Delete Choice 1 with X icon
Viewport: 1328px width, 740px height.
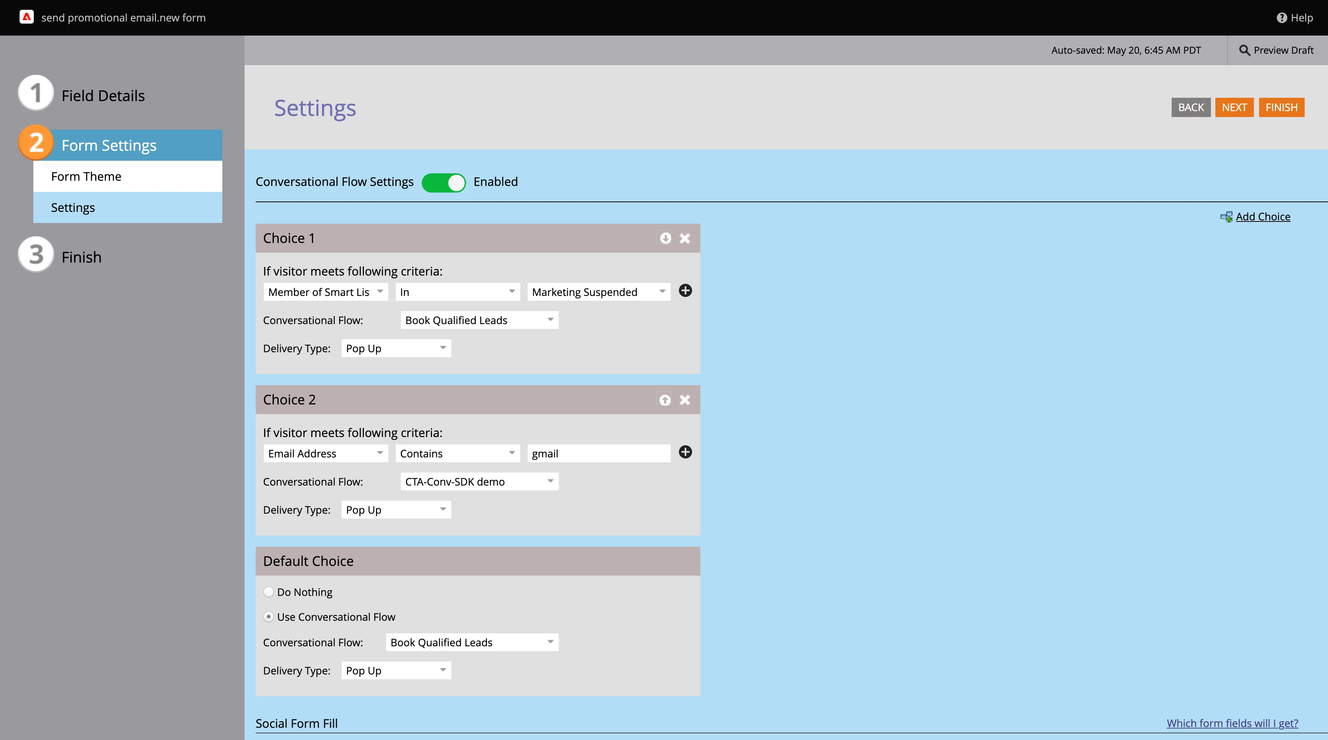pyautogui.click(x=685, y=238)
